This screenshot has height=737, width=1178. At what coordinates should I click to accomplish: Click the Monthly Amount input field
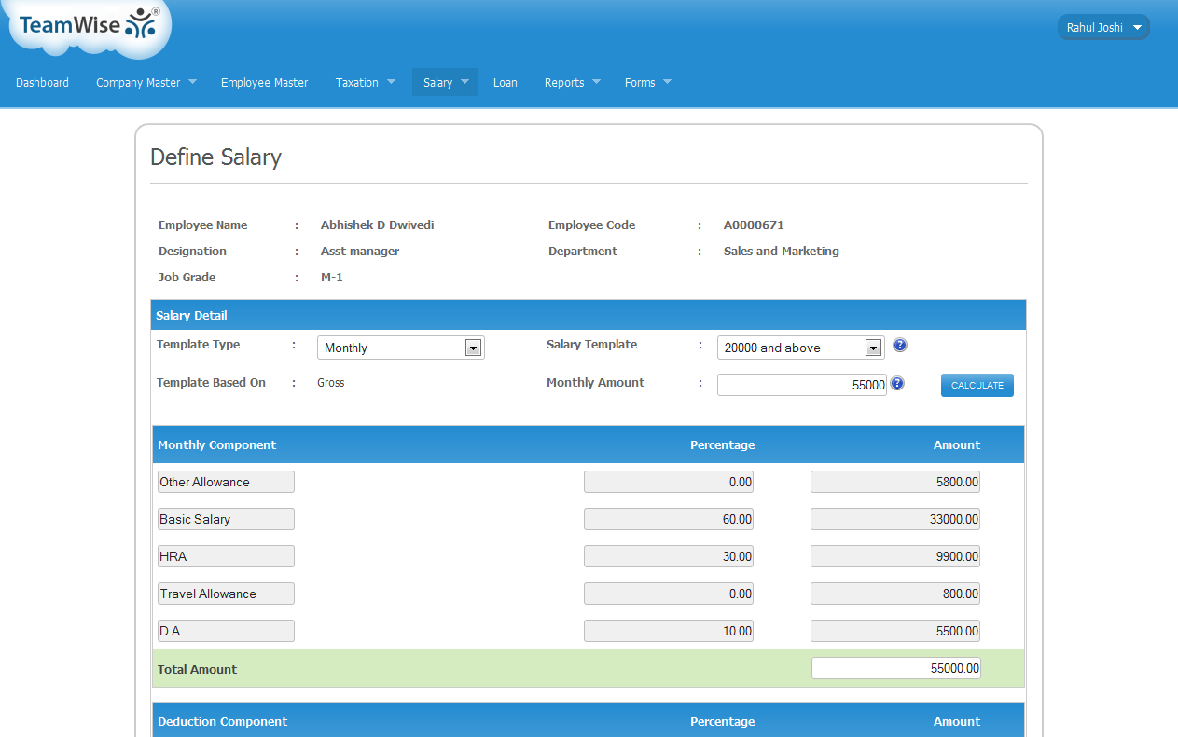[801, 385]
